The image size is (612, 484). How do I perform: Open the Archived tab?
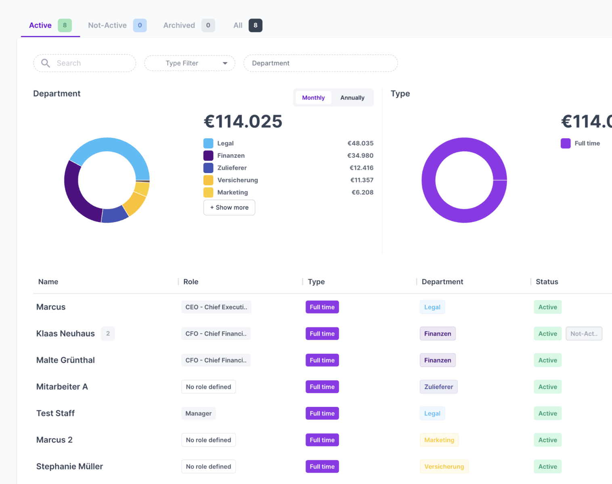click(179, 25)
